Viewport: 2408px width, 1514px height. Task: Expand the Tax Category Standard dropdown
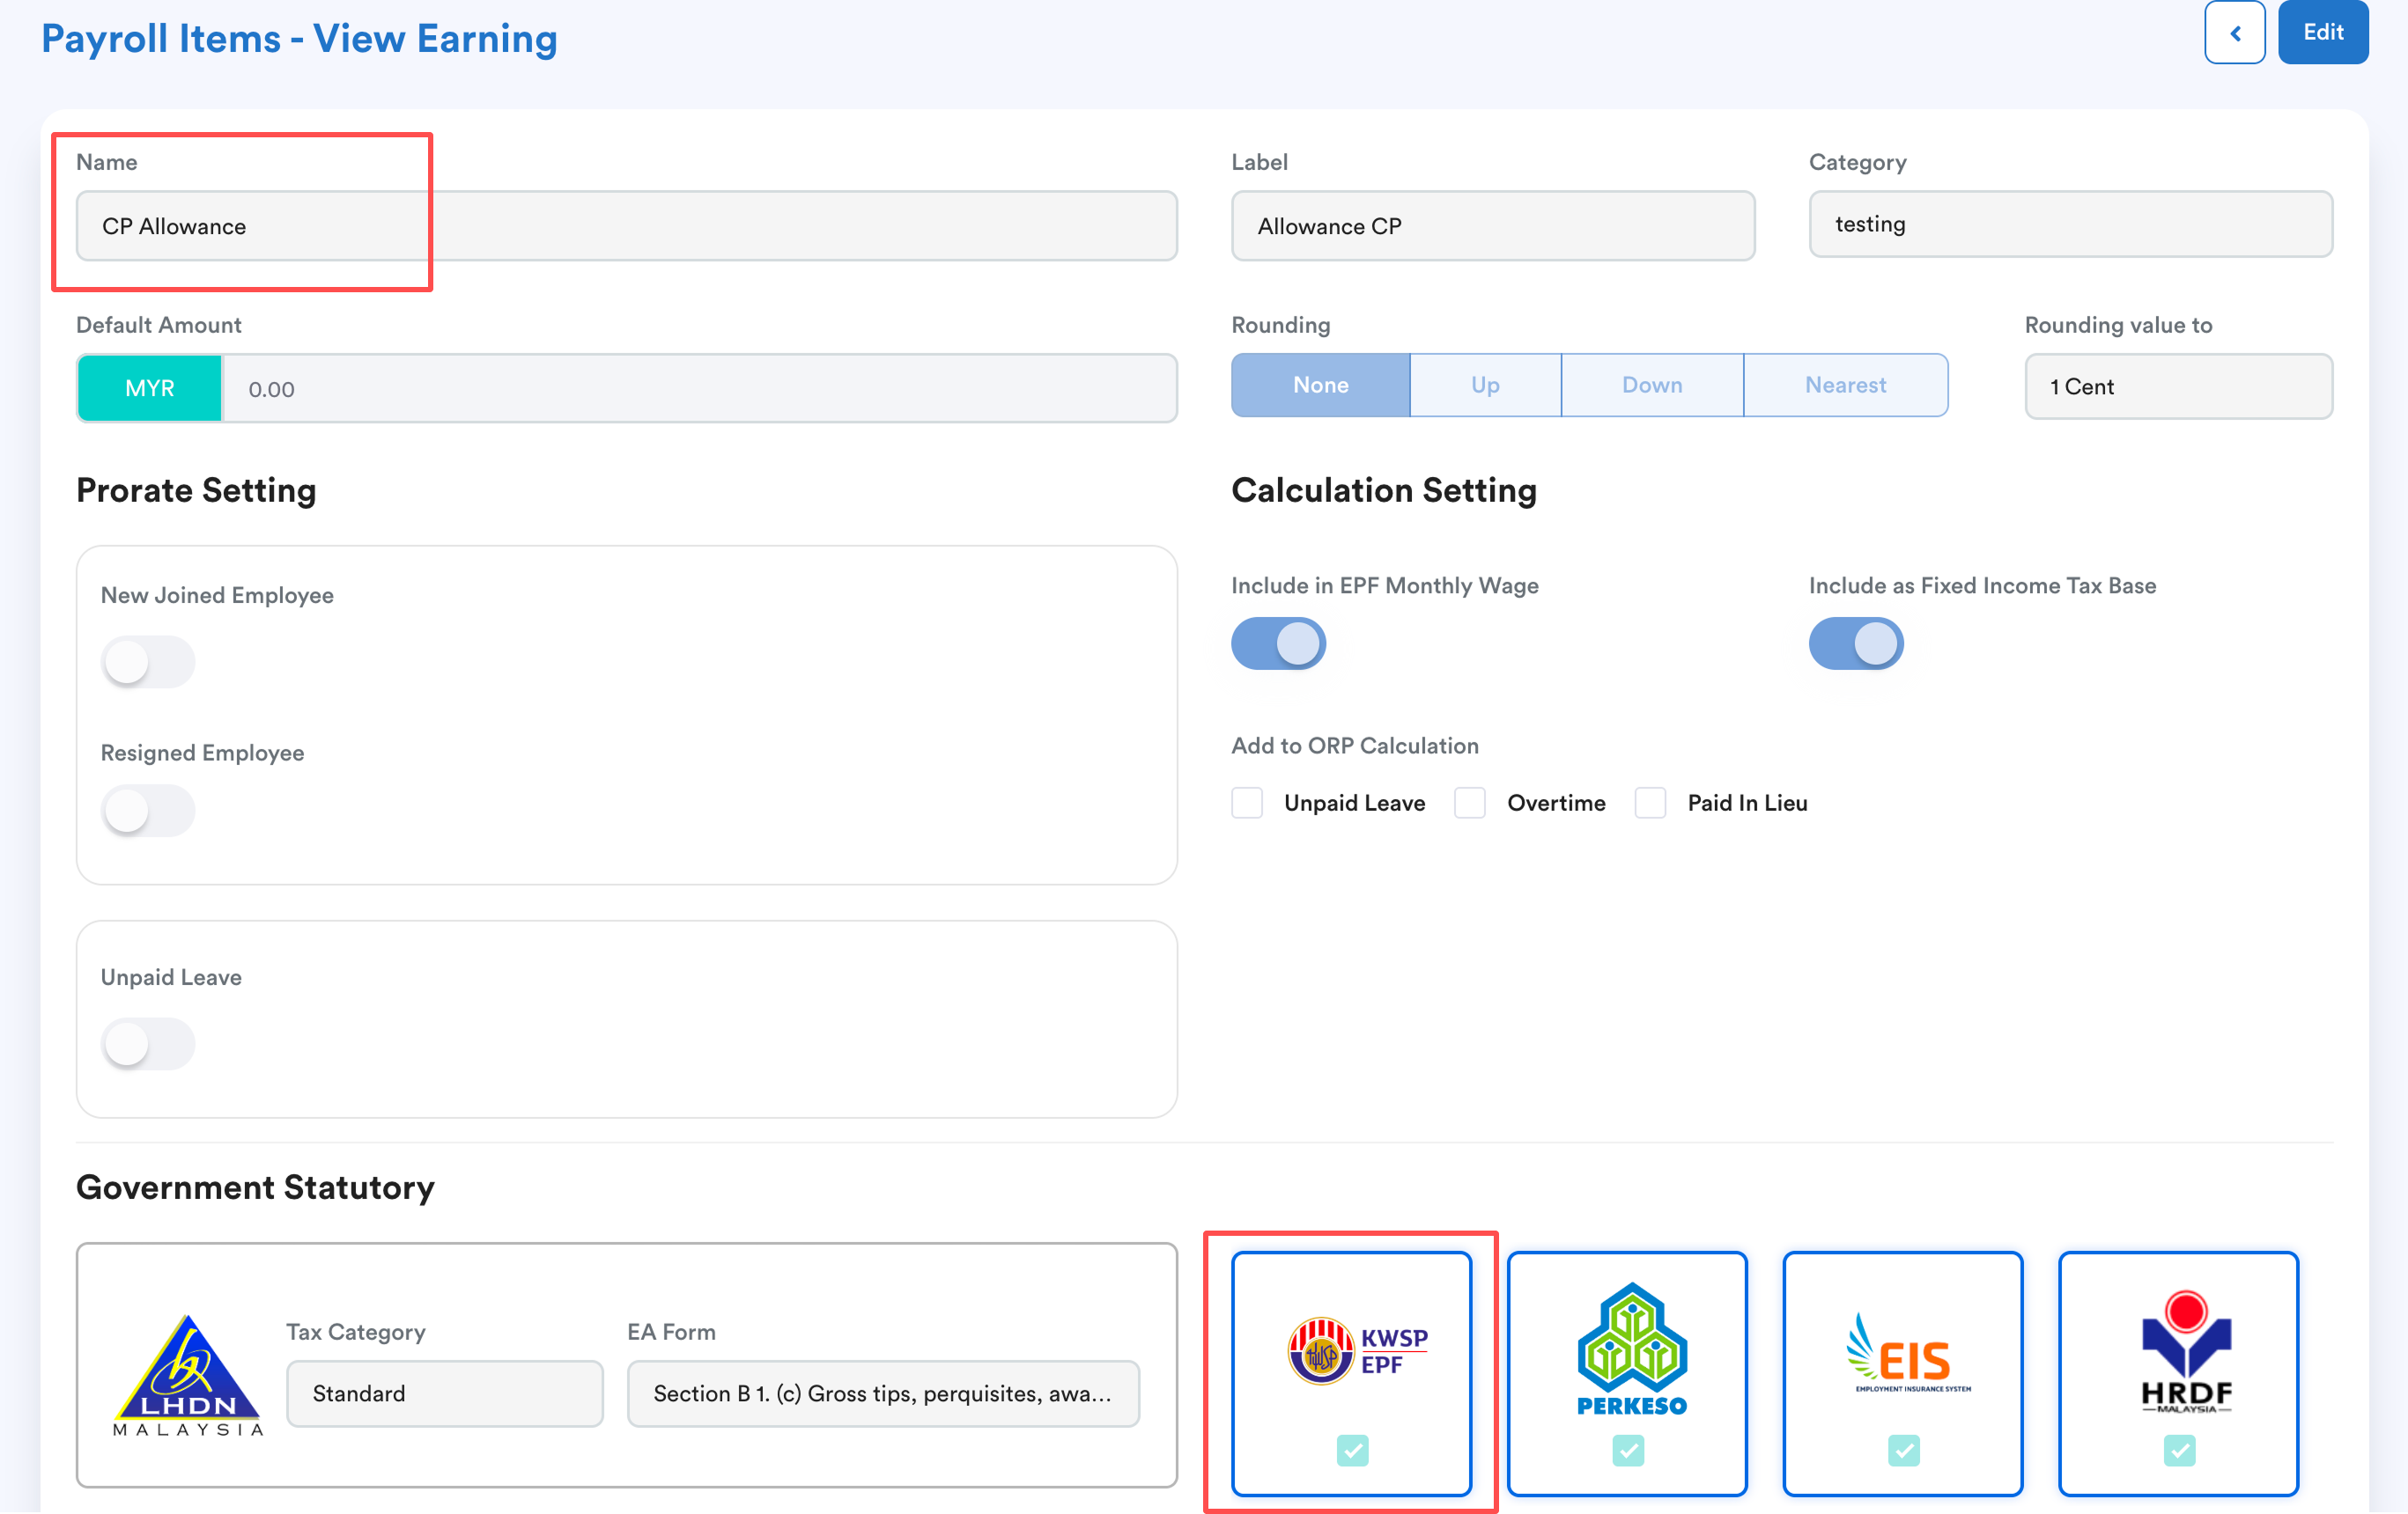click(444, 1393)
